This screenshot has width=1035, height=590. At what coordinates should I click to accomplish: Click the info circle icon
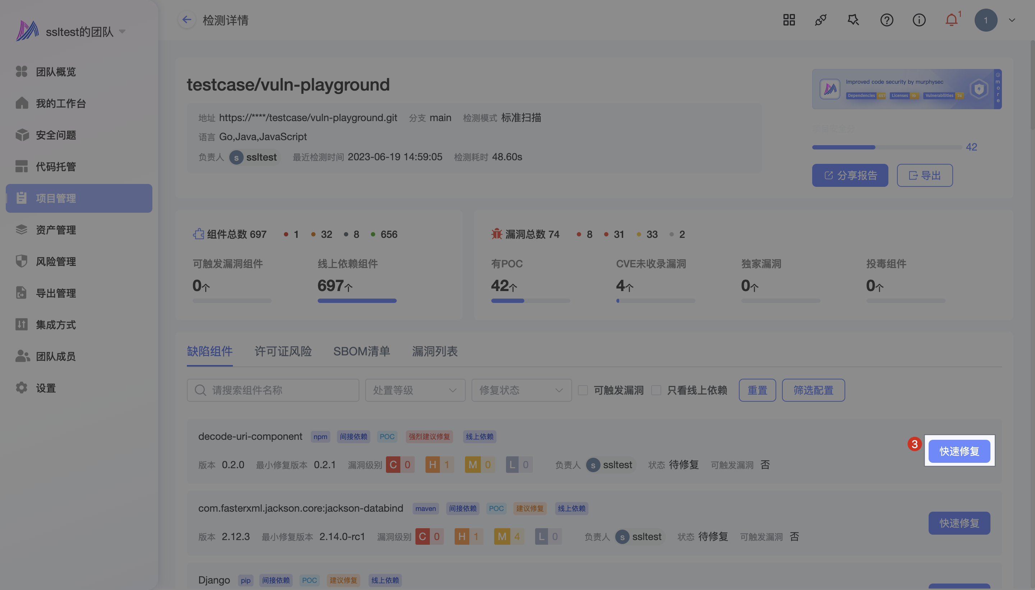919,20
